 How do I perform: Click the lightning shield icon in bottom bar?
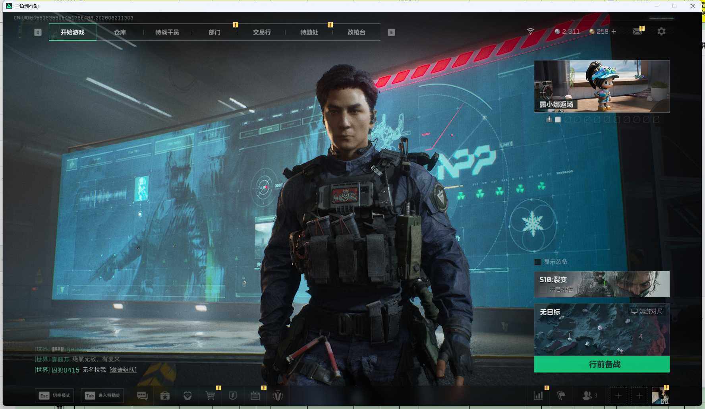pyautogui.click(x=233, y=395)
